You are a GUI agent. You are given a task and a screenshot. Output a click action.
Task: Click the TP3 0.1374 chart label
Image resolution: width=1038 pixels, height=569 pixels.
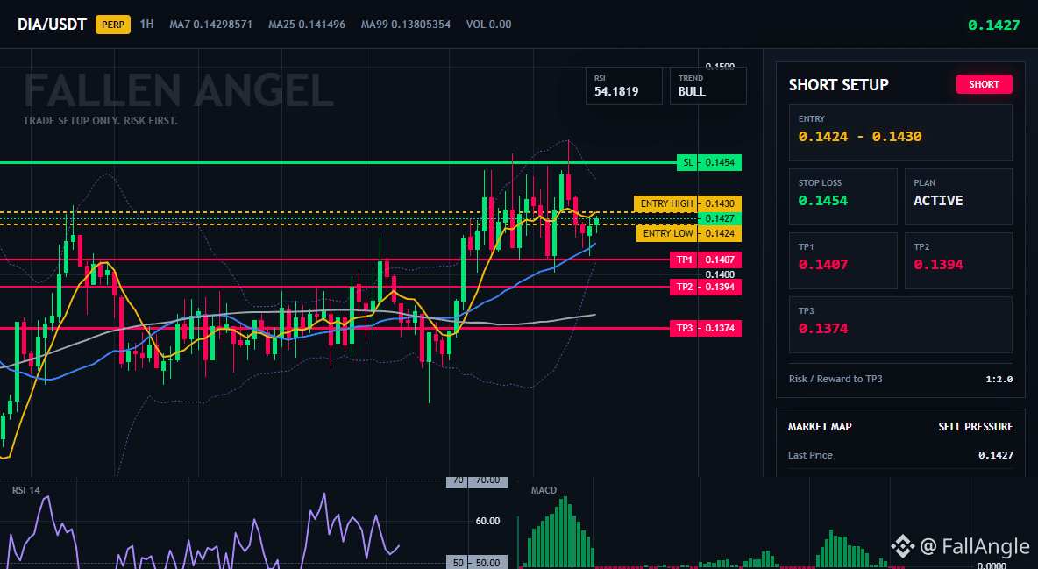(706, 328)
